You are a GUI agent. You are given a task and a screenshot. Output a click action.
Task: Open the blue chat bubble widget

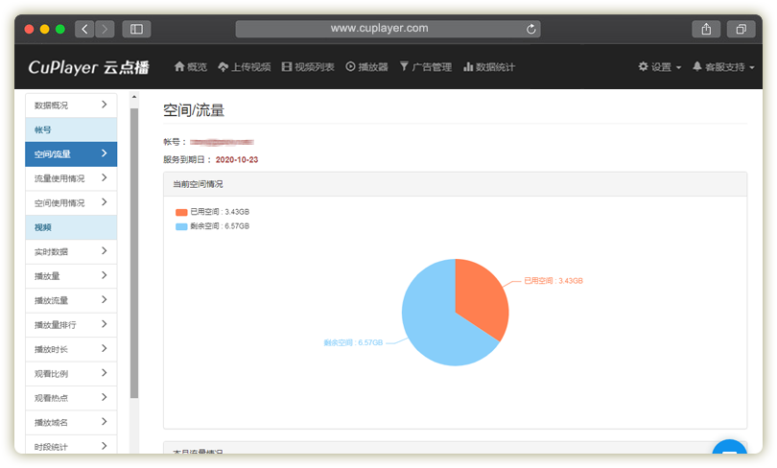tap(730, 455)
